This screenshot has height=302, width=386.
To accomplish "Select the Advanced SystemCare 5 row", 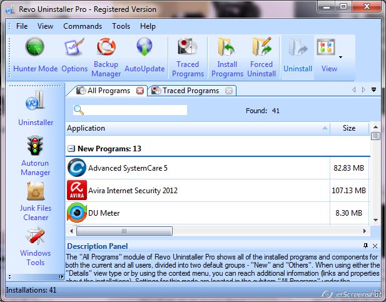I will 218,168.
